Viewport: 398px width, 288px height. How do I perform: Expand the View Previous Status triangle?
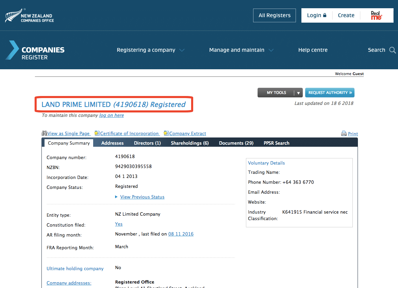(116, 197)
